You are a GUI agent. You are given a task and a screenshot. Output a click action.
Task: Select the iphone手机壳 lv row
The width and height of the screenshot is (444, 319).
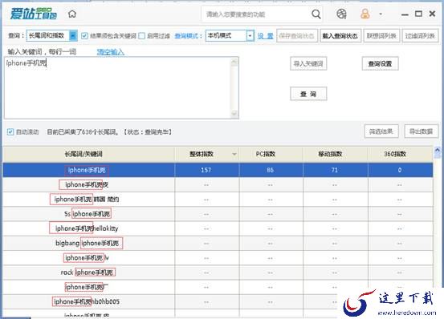(x=218, y=258)
